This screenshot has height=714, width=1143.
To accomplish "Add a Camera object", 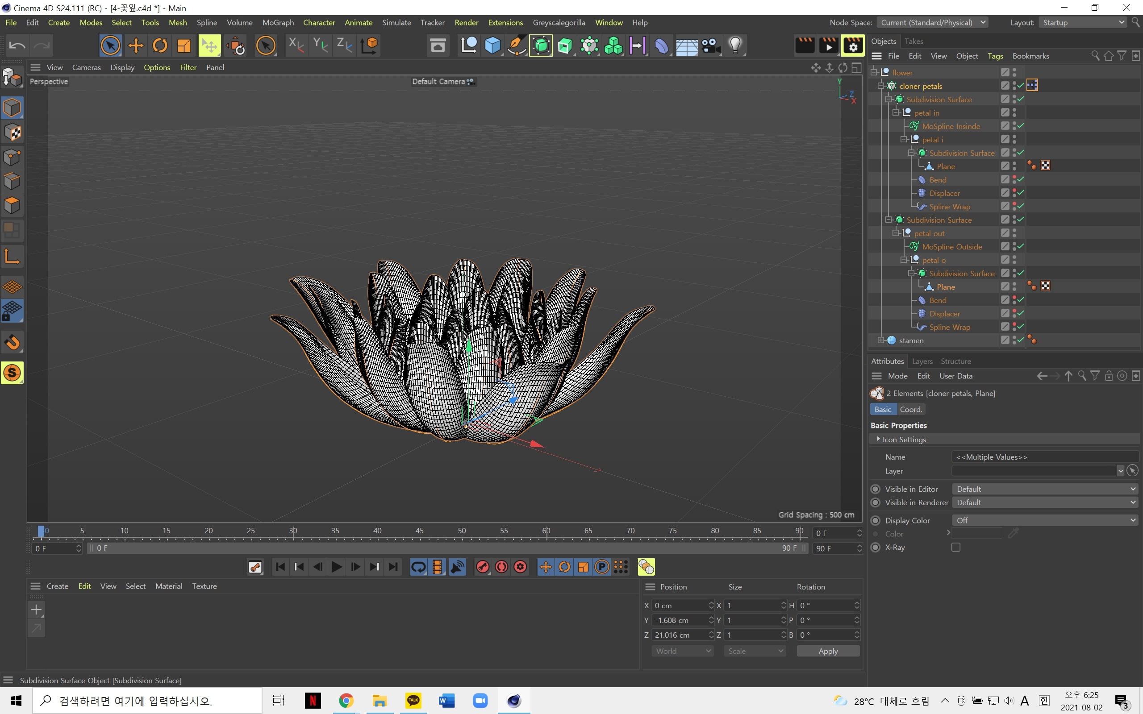I will [x=710, y=46].
